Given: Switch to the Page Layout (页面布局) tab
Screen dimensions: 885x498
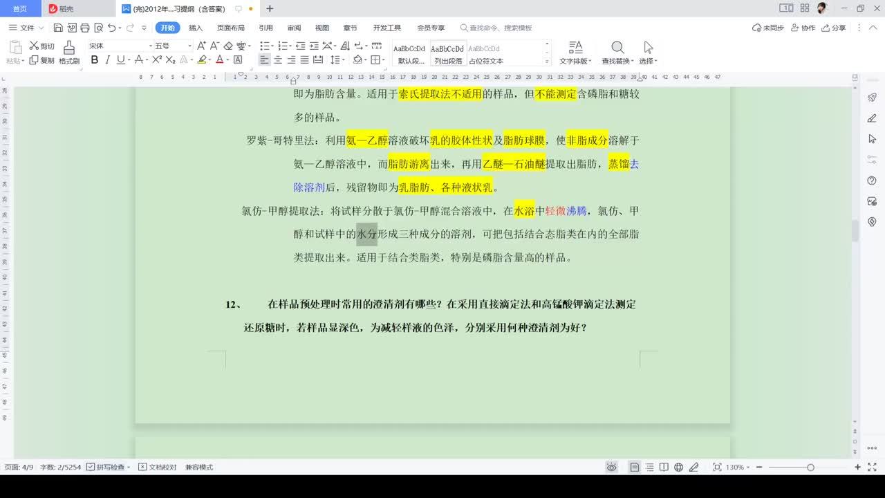Looking at the screenshot, I should [x=231, y=28].
